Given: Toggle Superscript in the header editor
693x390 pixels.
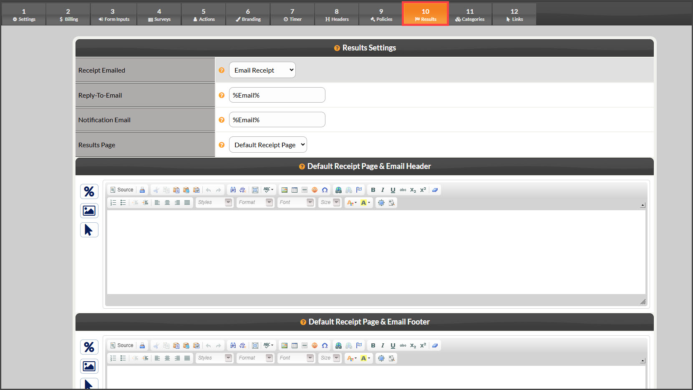Looking at the screenshot, I should [x=423, y=190].
